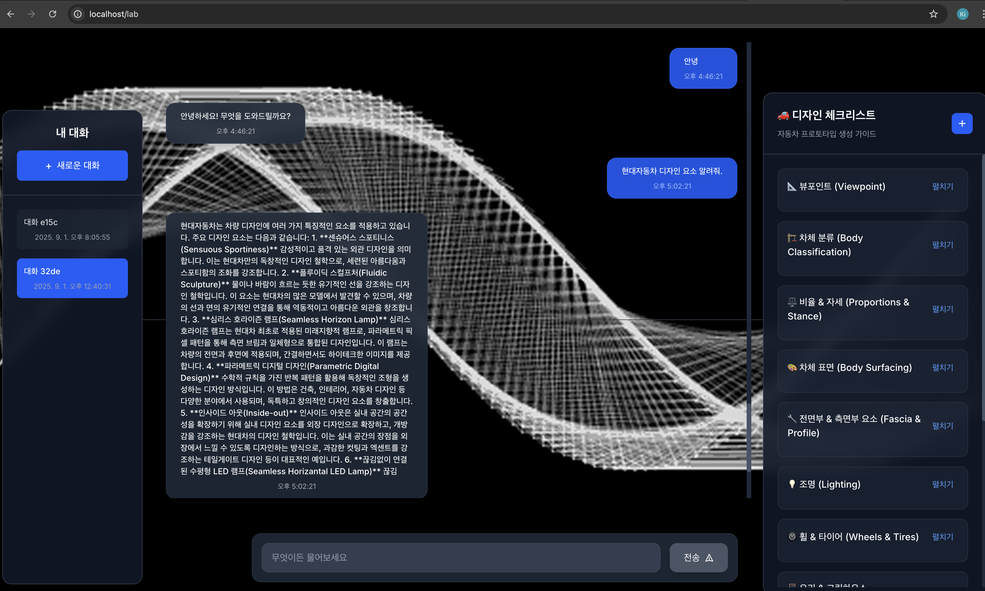
Task: Expand the 조명 (Lighting) section
Action: [x=942, y=484]
